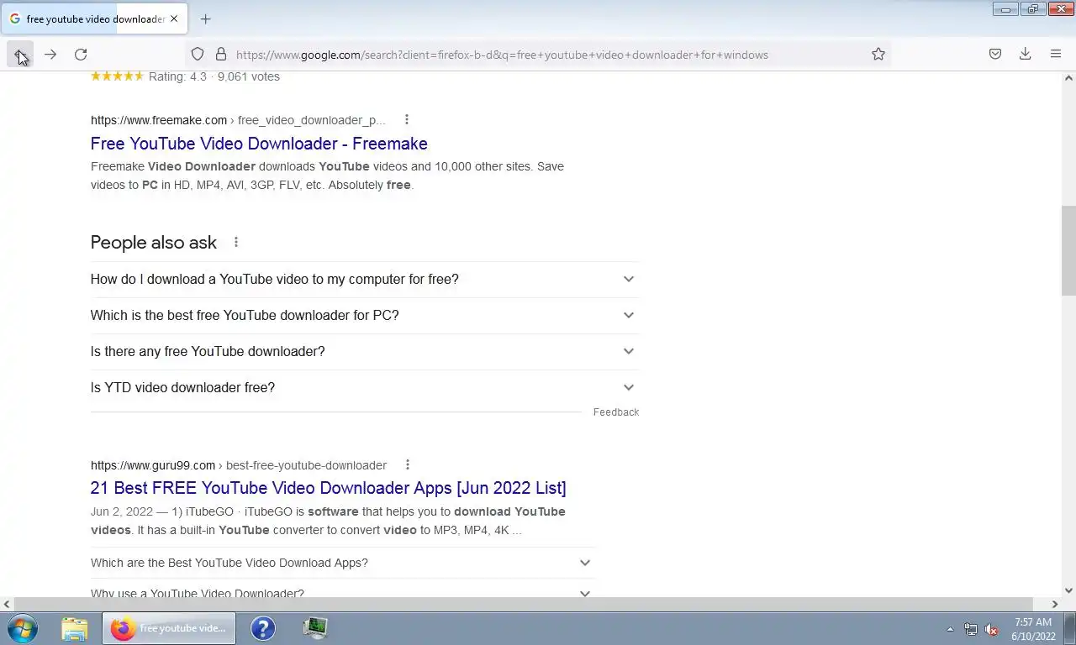Screen dimensions: 1076x645
Task: Open the monitor application taskbar icon
Action: coord(315,628)
